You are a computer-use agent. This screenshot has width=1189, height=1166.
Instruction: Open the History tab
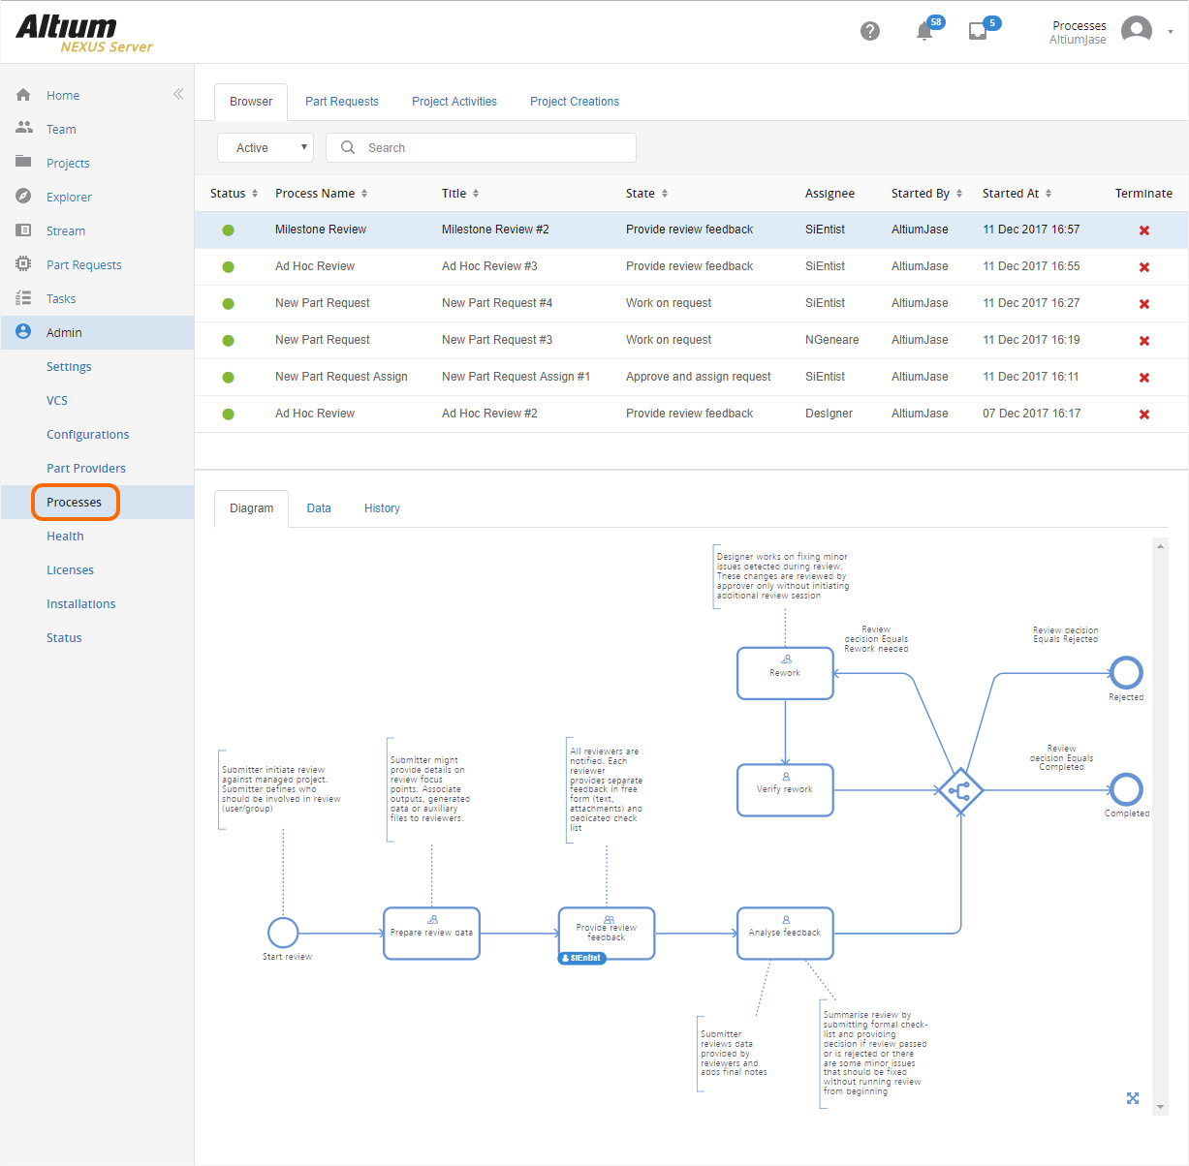pyautogui.click(x=382, y=508)
